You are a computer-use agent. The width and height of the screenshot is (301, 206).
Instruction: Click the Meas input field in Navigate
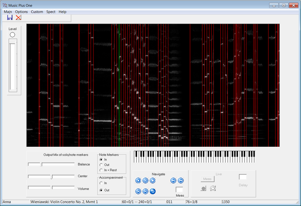click(179, 190)
